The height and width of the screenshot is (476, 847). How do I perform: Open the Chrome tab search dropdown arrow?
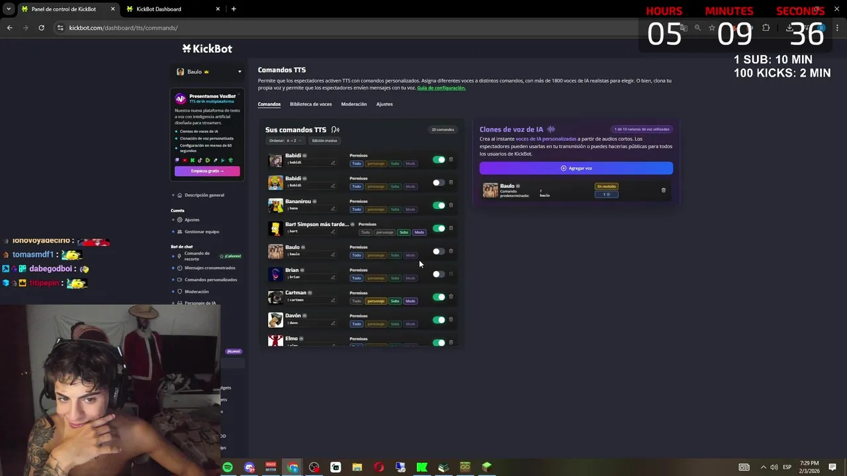click(x=8, y=9)
